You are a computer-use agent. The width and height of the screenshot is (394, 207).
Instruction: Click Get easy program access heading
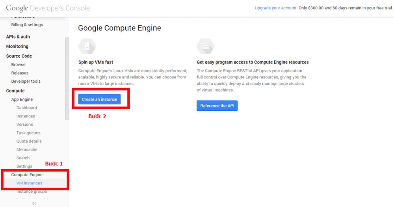click(x=253, y=62)
